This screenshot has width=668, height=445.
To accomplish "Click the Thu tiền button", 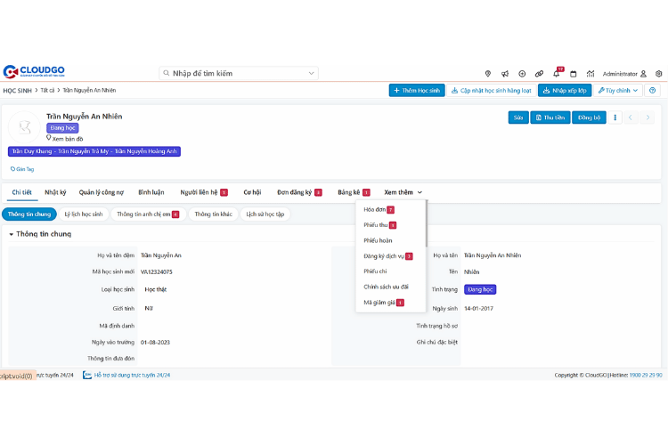I will [x=550, y=117].
